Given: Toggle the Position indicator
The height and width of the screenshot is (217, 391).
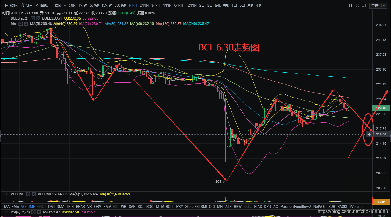Looking at the screenshot, I should (x=287, y=207).
